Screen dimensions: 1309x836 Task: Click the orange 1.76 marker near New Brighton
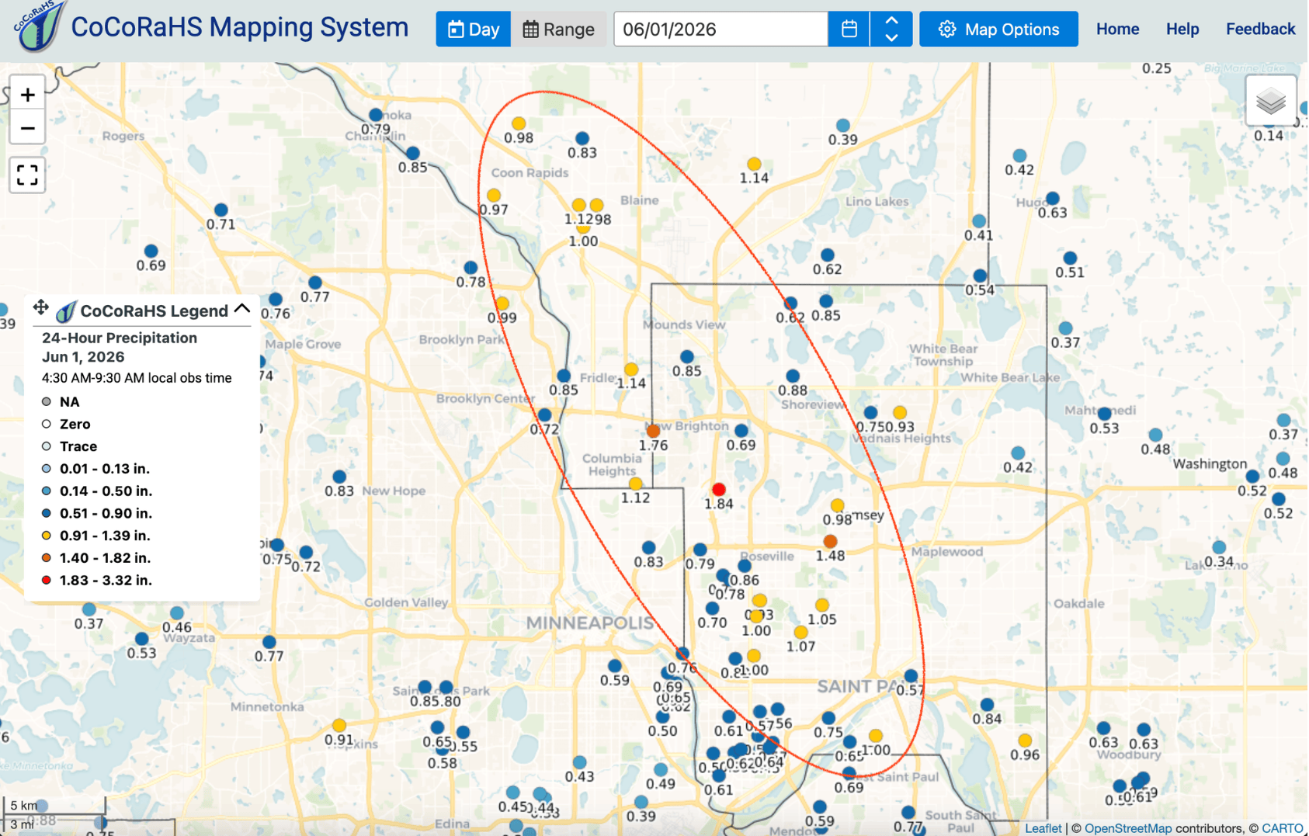[x=653, y=431]
